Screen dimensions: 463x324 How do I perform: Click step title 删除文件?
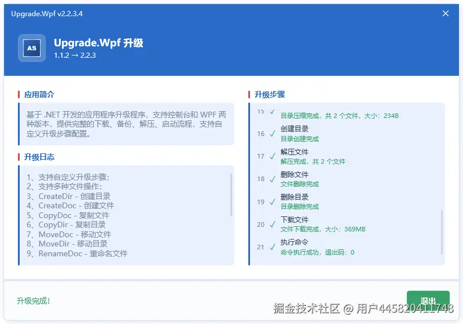tap(295, 175)
